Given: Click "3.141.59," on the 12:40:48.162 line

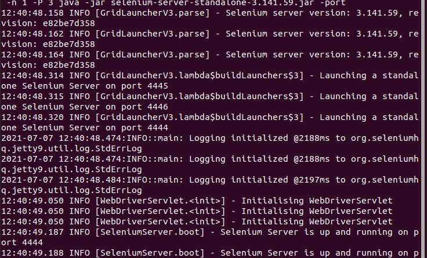Looking at the screenshot, I should [379, 34].
